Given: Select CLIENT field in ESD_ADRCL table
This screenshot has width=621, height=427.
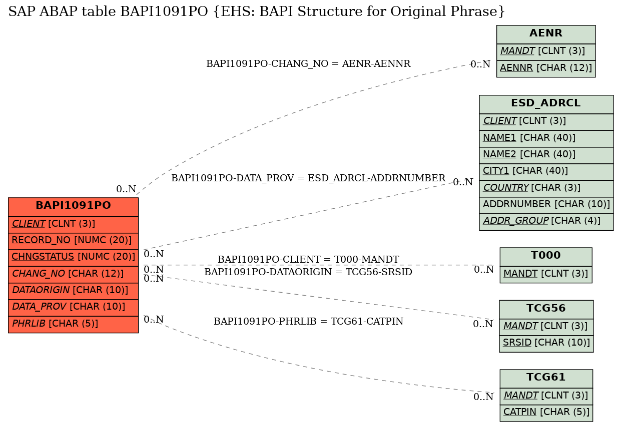Looking at the screenshot, I should pyautogui.click(x=546, y=122).
